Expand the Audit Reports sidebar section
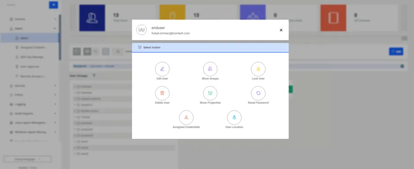414x169 pixels. click(x=55, y=114)
